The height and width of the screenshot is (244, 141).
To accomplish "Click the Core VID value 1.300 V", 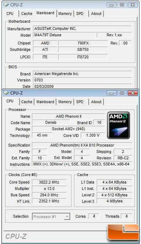I will [93, 136].
